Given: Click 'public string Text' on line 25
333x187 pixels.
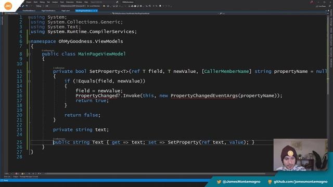Looking at the screenshot, I should (x=78, y=142).
